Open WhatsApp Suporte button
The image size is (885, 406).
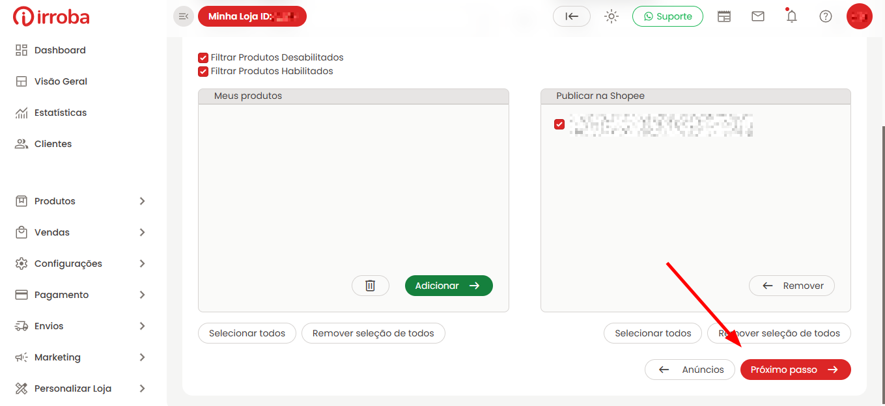click(x=667, y=16)
